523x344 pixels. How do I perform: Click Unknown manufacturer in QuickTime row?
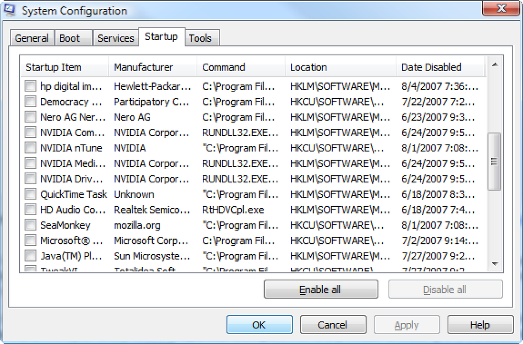click(134, 194)
